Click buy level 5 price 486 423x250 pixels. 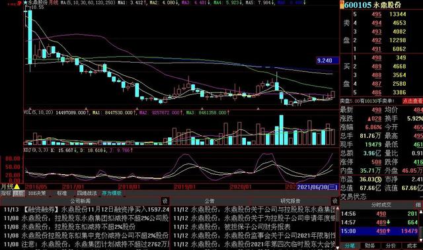(x=377, y=92)
